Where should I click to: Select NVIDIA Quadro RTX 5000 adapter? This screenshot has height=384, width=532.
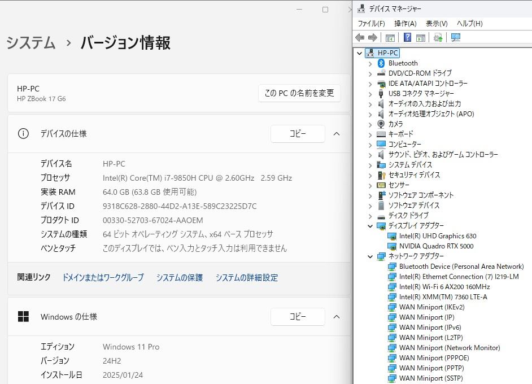(x=436, y=246)
